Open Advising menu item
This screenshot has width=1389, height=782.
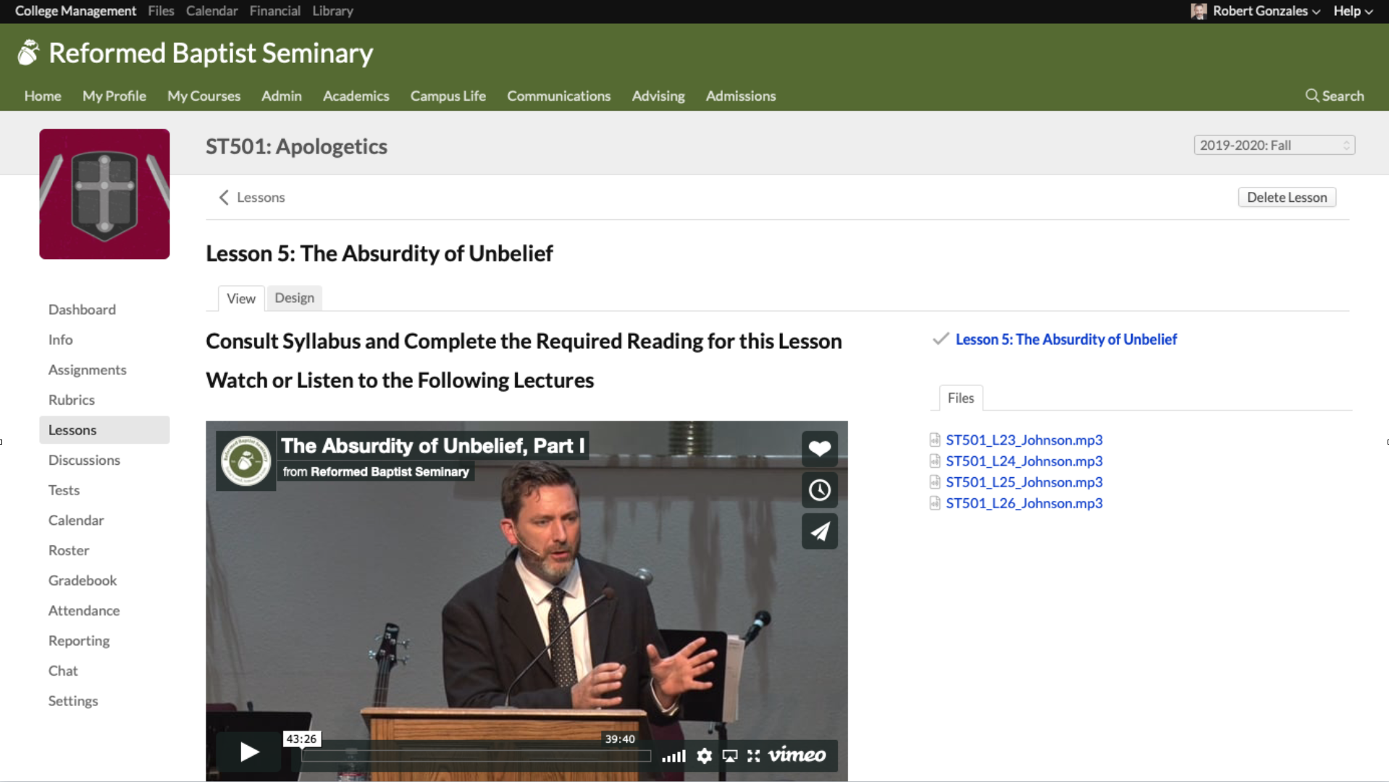(x=658, y=96)
